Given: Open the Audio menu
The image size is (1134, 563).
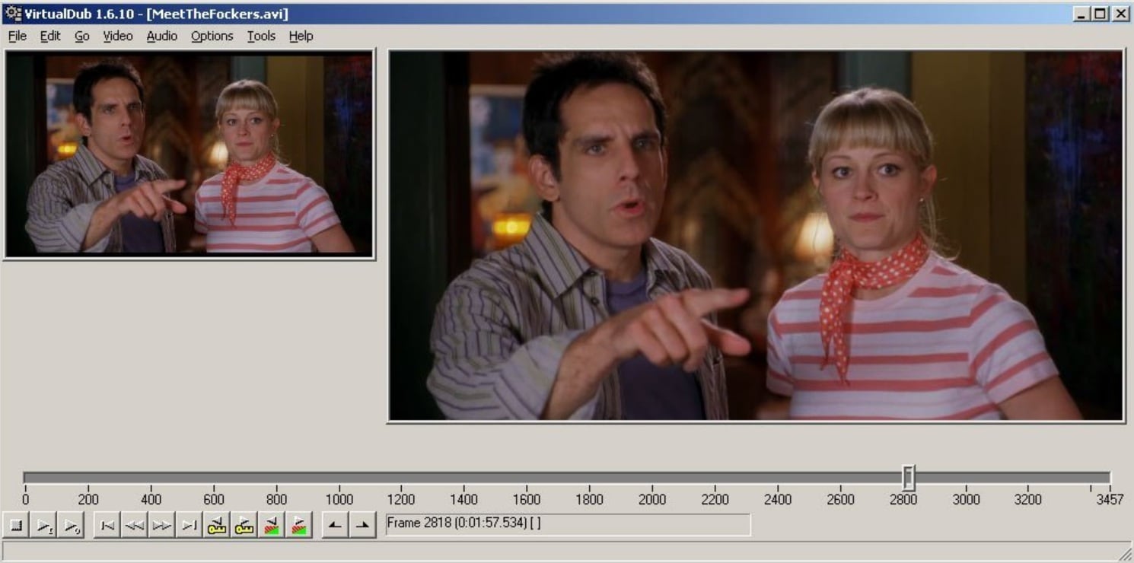Looking at the screenshot, I should 161,36.
